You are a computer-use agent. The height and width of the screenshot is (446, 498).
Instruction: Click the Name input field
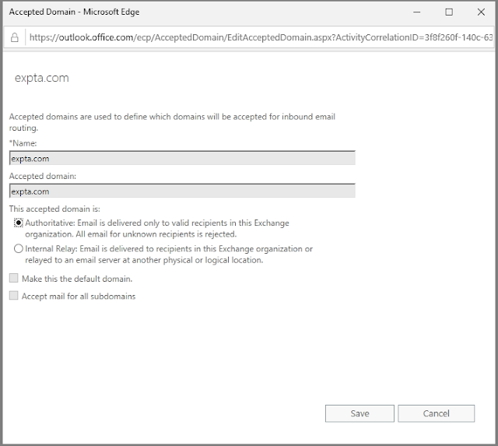click(x=182, y=158)
